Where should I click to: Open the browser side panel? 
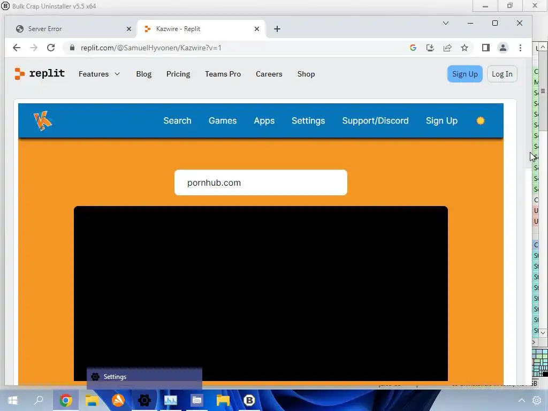point(486,48)
